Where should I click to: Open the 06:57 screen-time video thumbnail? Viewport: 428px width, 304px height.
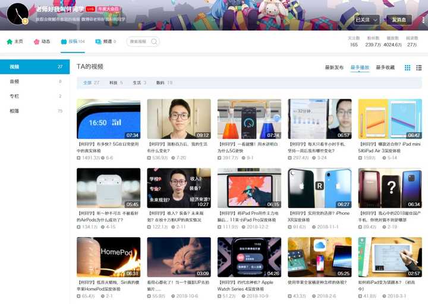coord(320,119)
